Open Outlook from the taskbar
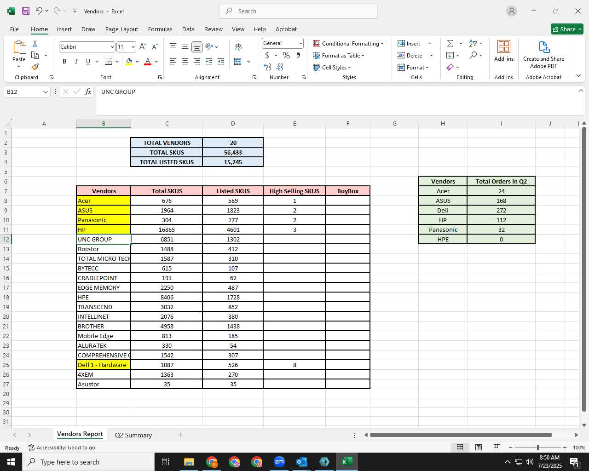589x471 pixels. [302, 462]
